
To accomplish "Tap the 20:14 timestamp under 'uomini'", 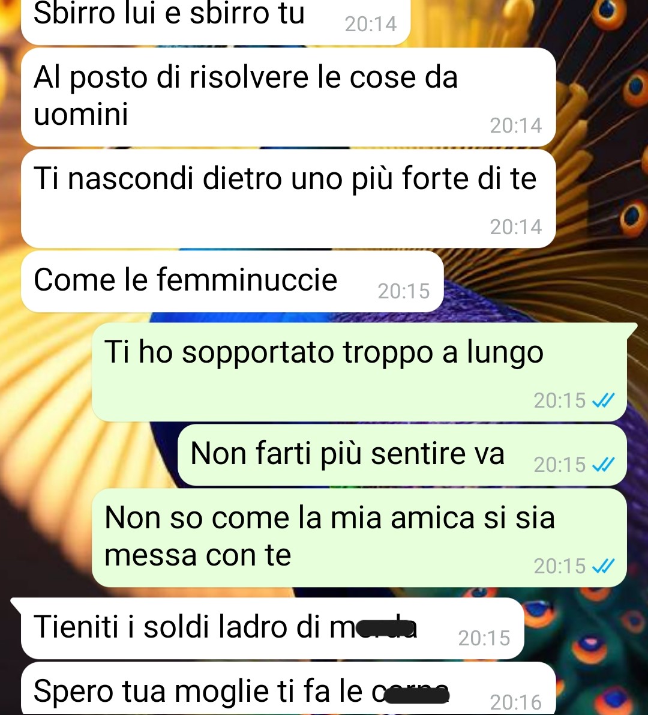I will click(516, 125).
